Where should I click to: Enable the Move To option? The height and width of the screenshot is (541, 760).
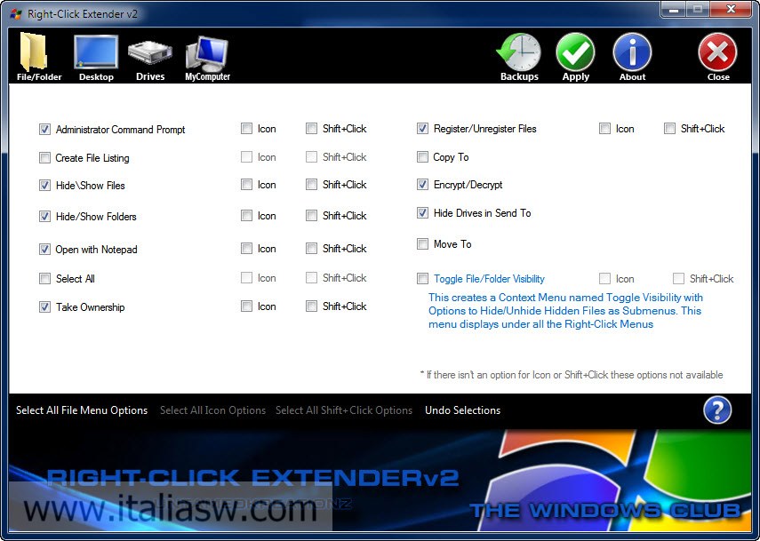[x=422, y=243]
